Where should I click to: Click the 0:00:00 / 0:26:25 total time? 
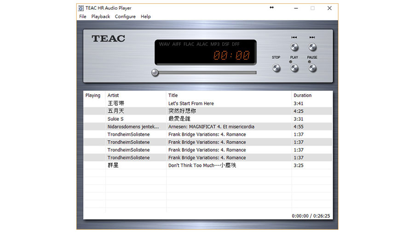click(x=311, y=216)
